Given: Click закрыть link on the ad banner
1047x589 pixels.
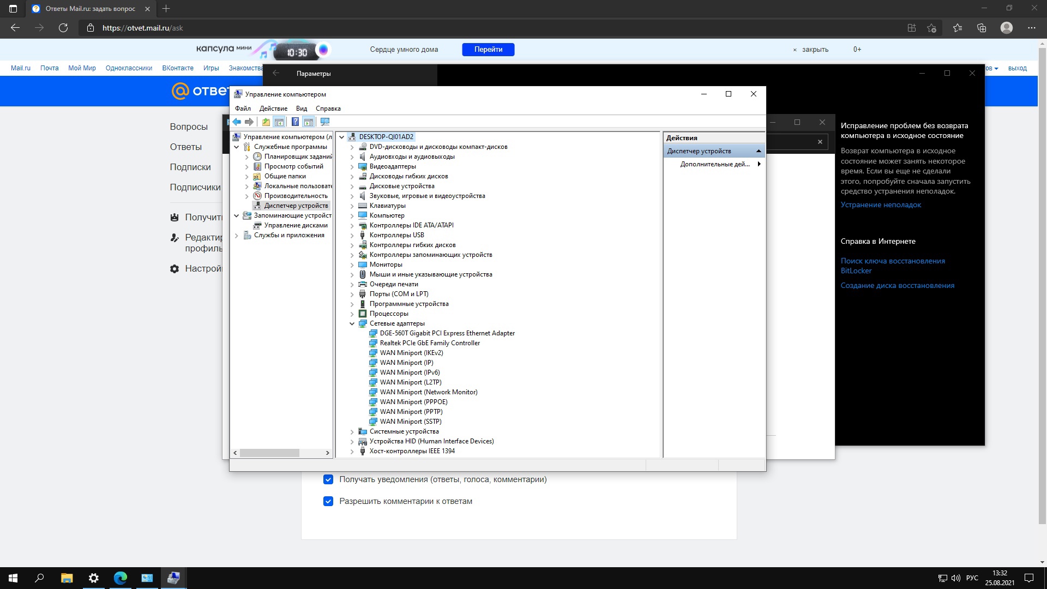Looking at the screenshot, I should (815, 50).
